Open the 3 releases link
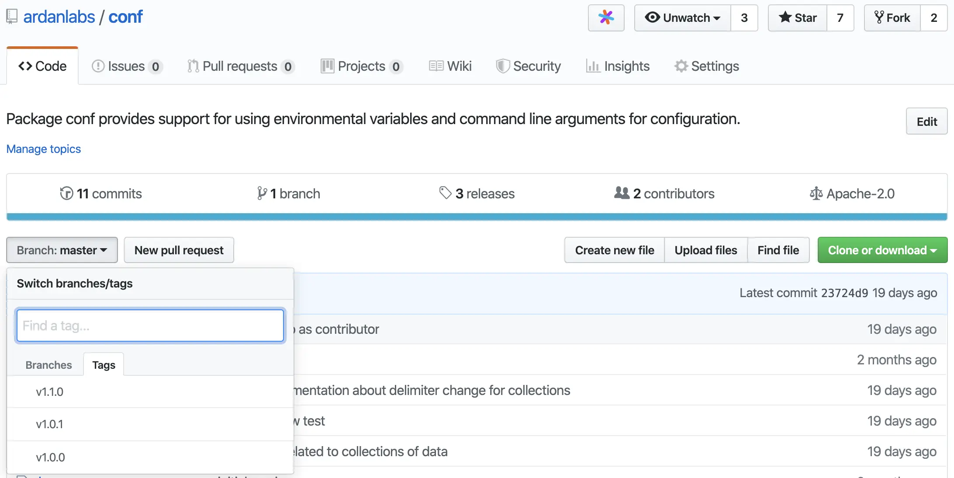The height and width of the screenshot is (478, 954). click(x=477, y=193)
